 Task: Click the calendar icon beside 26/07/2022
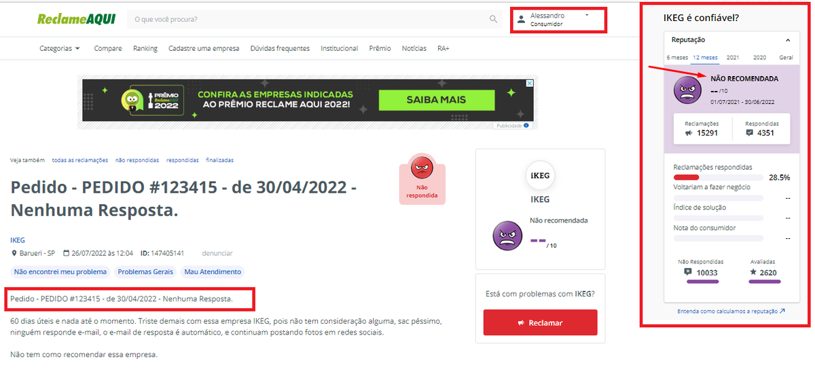66,253
